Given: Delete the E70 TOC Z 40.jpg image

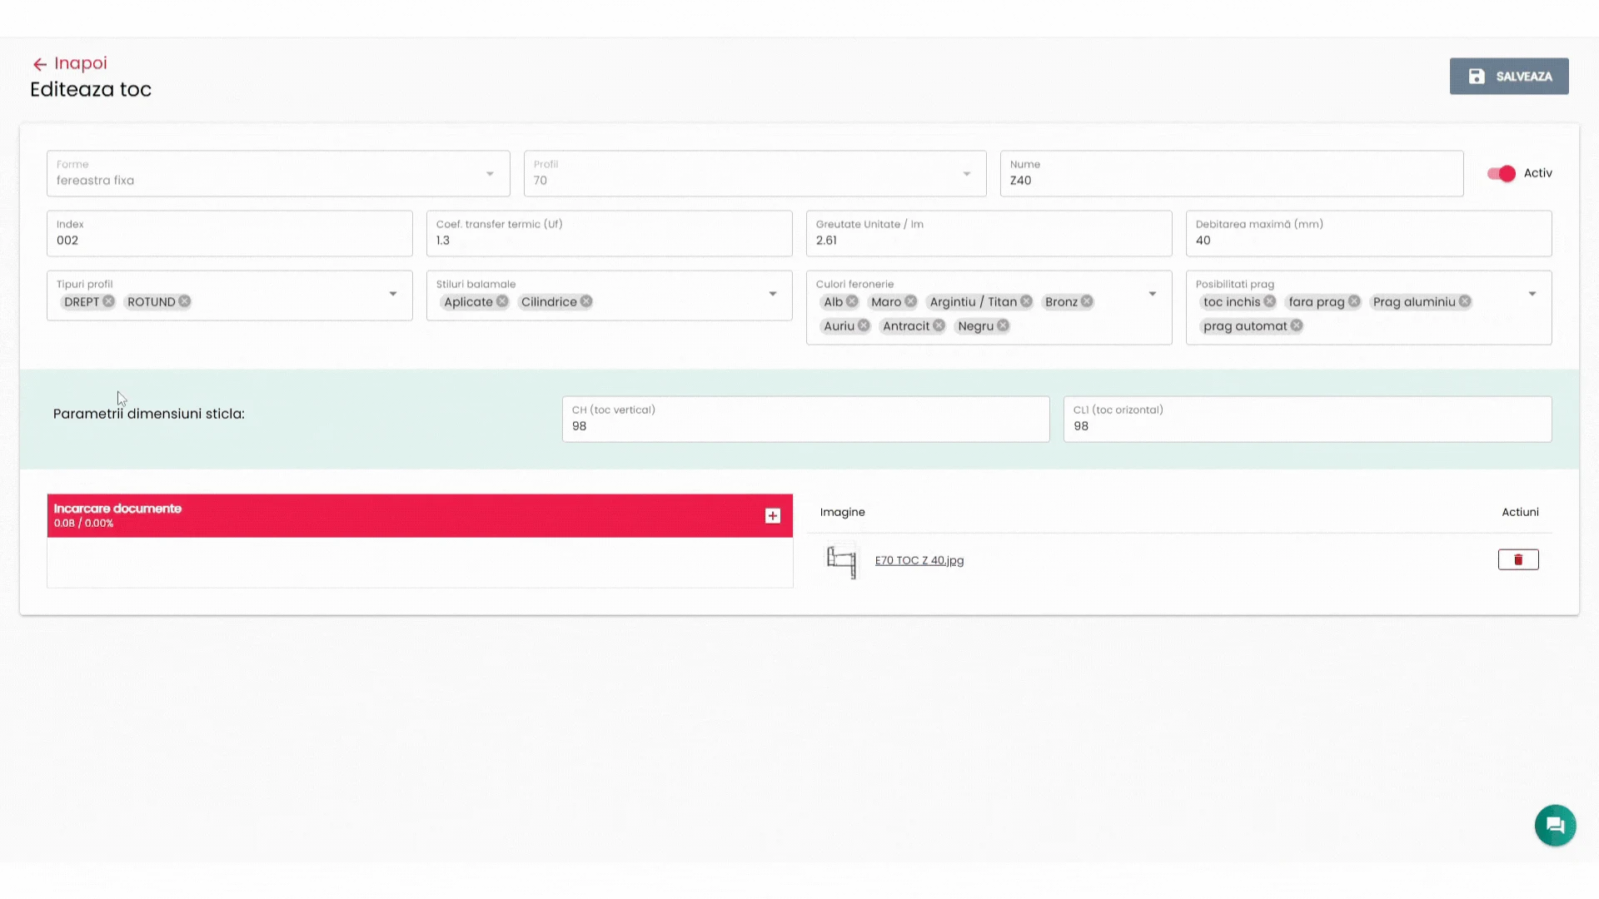Looking at the screenshot, I should (1518, 559).
